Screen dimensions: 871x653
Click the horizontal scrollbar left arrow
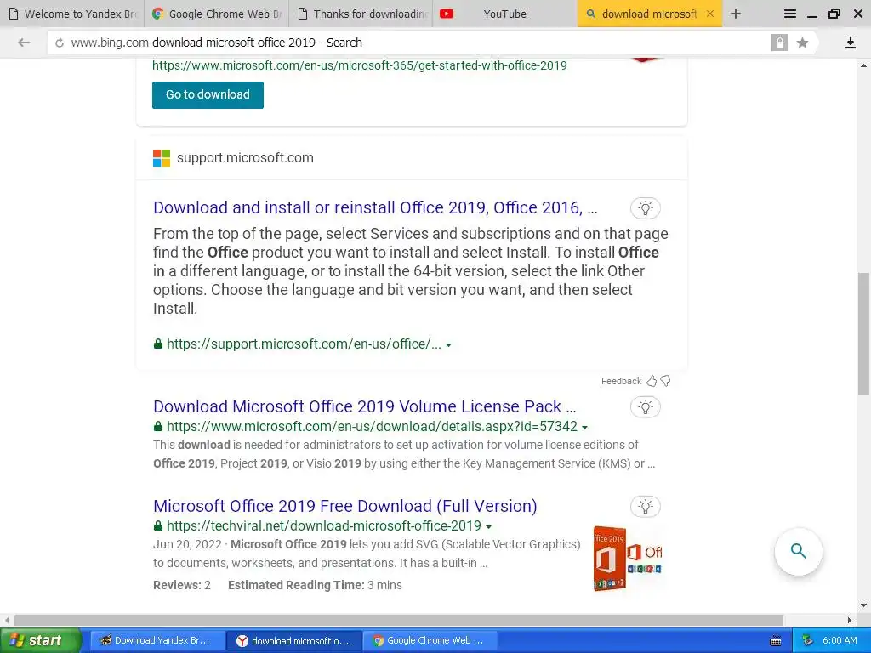point(6,620)
